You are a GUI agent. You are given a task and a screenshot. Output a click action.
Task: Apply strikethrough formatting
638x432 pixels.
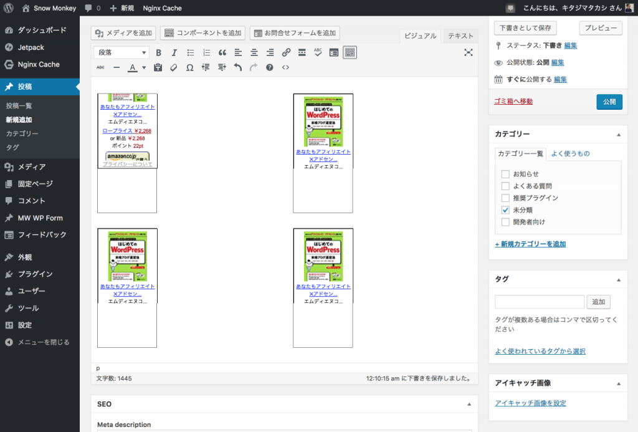(100, 67)
